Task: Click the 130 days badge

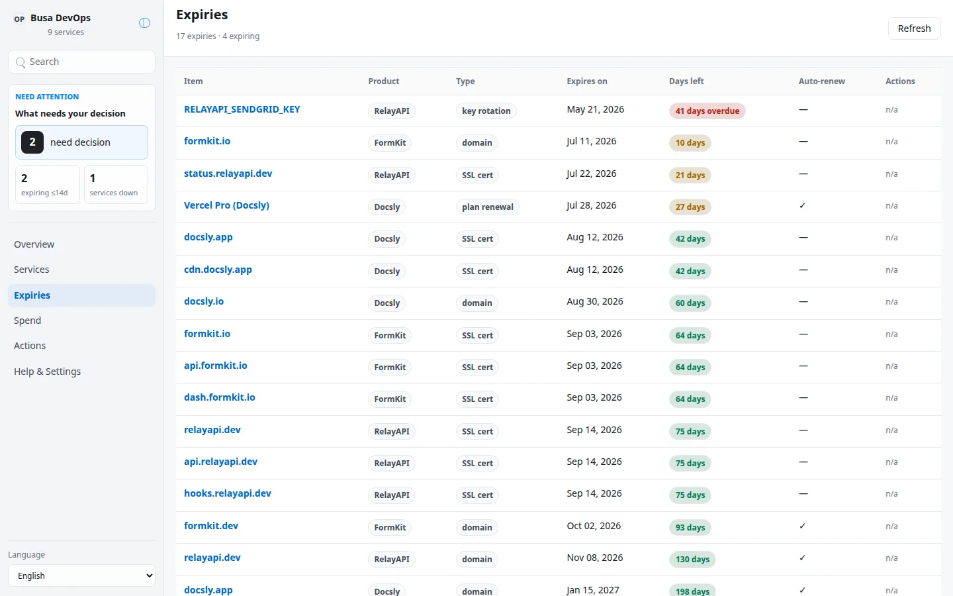Action: [692, 560]
